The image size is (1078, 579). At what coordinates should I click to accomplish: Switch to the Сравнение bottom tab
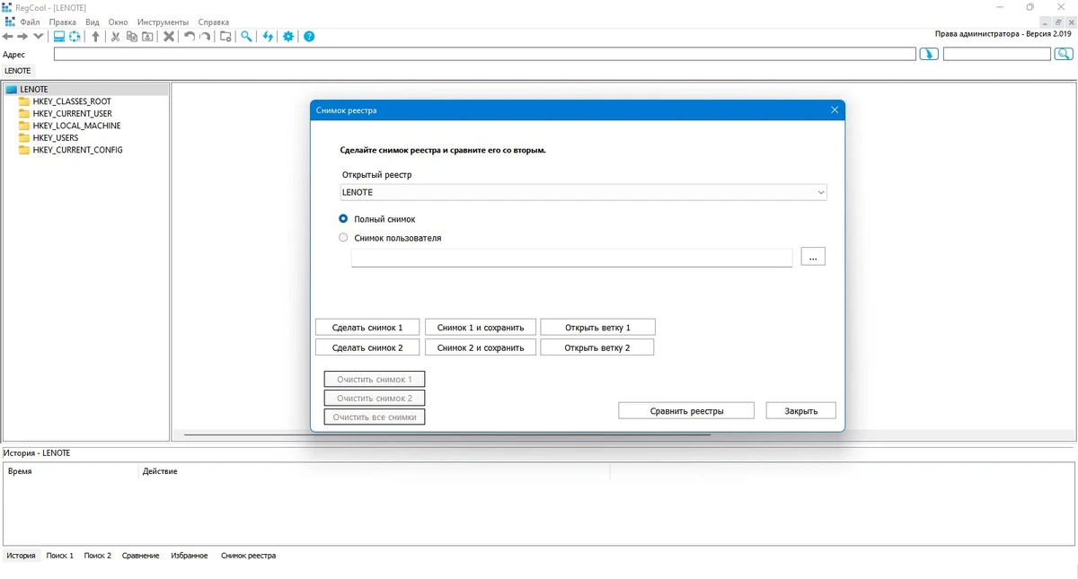[x=141, y=556]
